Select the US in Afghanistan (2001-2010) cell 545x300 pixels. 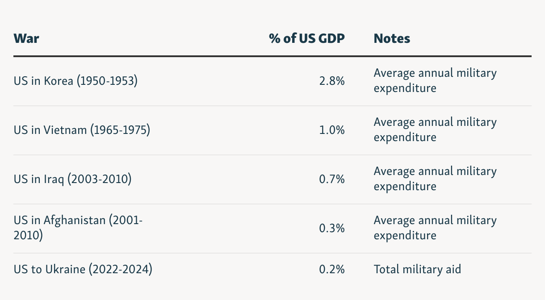click(78, 228)
